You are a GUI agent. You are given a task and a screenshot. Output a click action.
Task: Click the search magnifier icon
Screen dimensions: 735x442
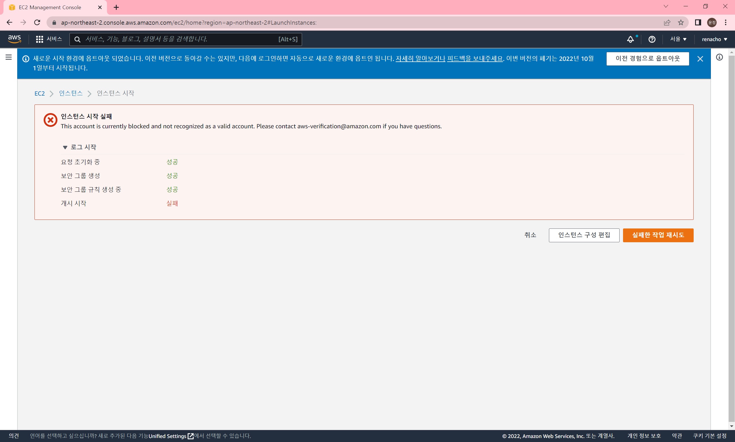coord(77,39)
